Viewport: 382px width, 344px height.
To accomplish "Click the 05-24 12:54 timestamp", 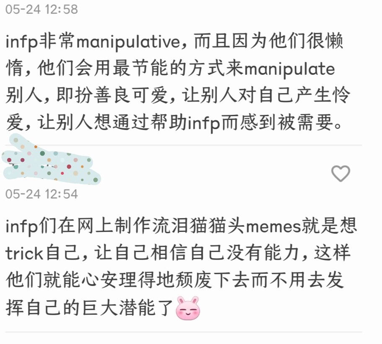I will pyautogui.click(x=41, y=194).
